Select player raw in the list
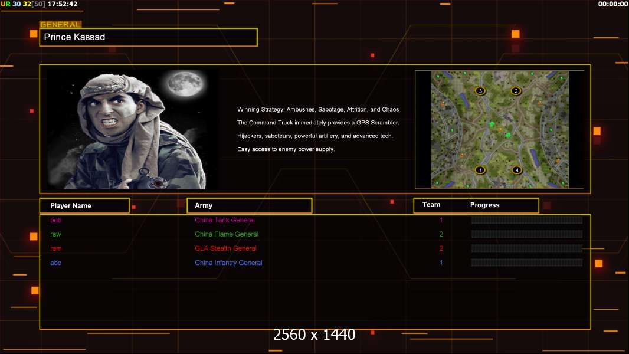Image resolution: width=629 pixels, height=354 pixels. click(x=55, y=234)
